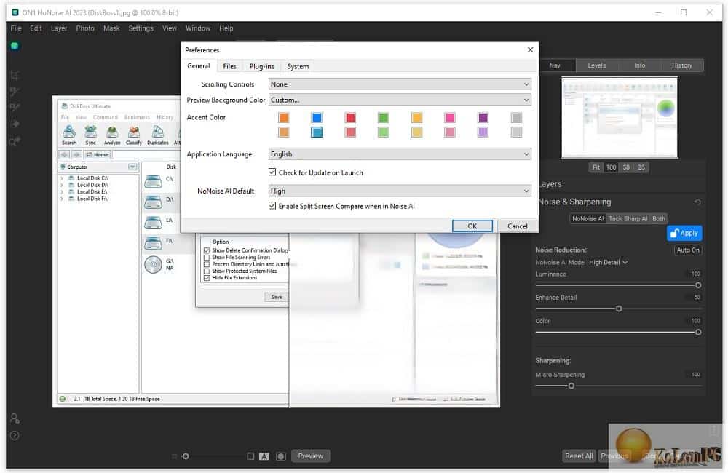The width and height of the screenshot is (728, 473).
Task: Open the Computer location dropdown in DiskBoss
Action: click(132, 167)
